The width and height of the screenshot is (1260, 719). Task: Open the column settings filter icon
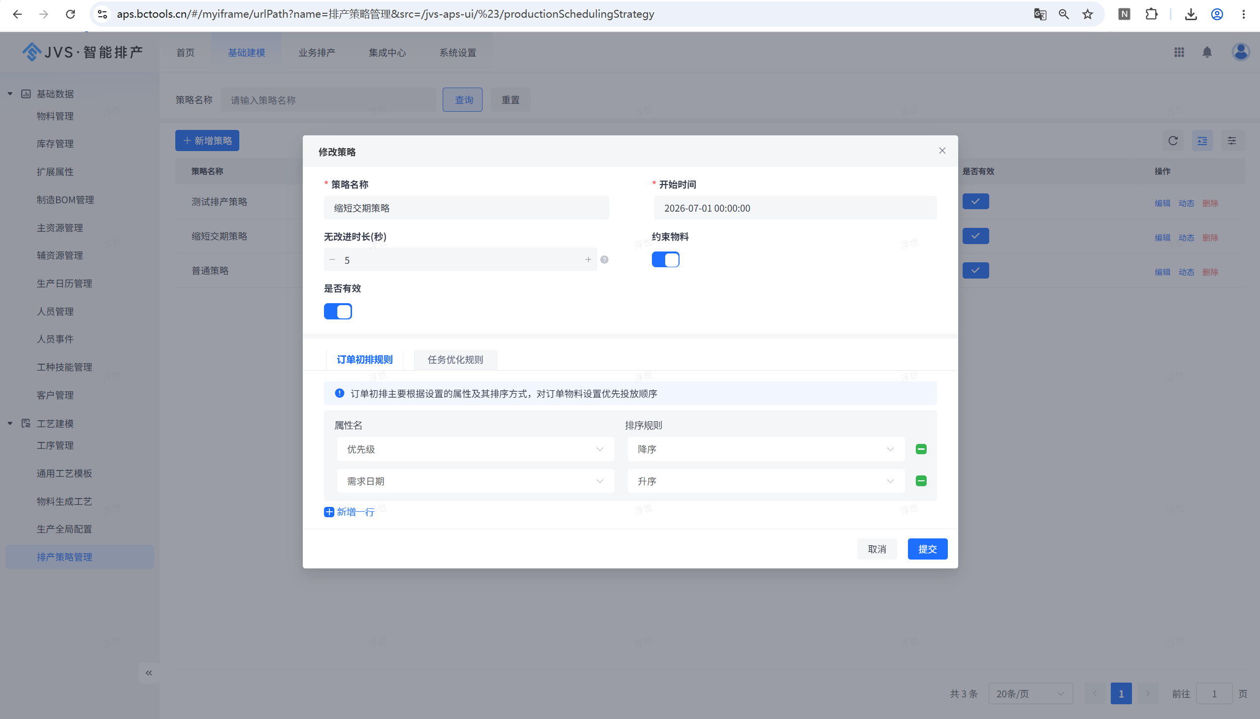[1232, 141]
